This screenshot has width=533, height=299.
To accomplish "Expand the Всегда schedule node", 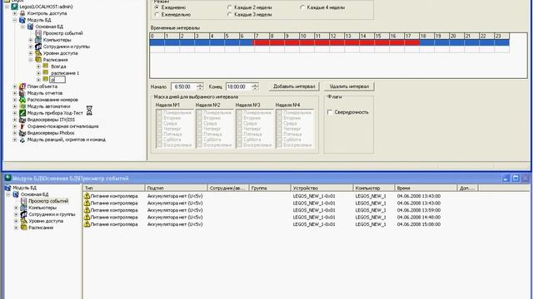I will 38,66.
